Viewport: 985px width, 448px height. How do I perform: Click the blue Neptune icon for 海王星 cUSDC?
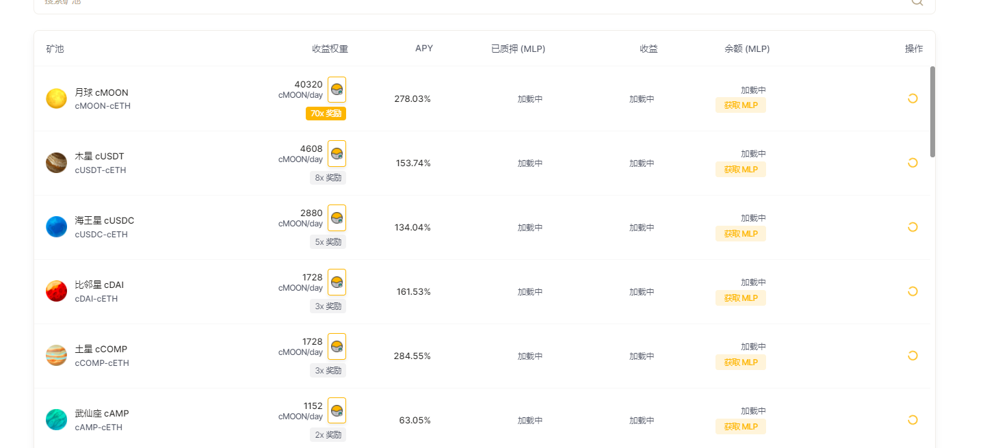tap(56, 227)
